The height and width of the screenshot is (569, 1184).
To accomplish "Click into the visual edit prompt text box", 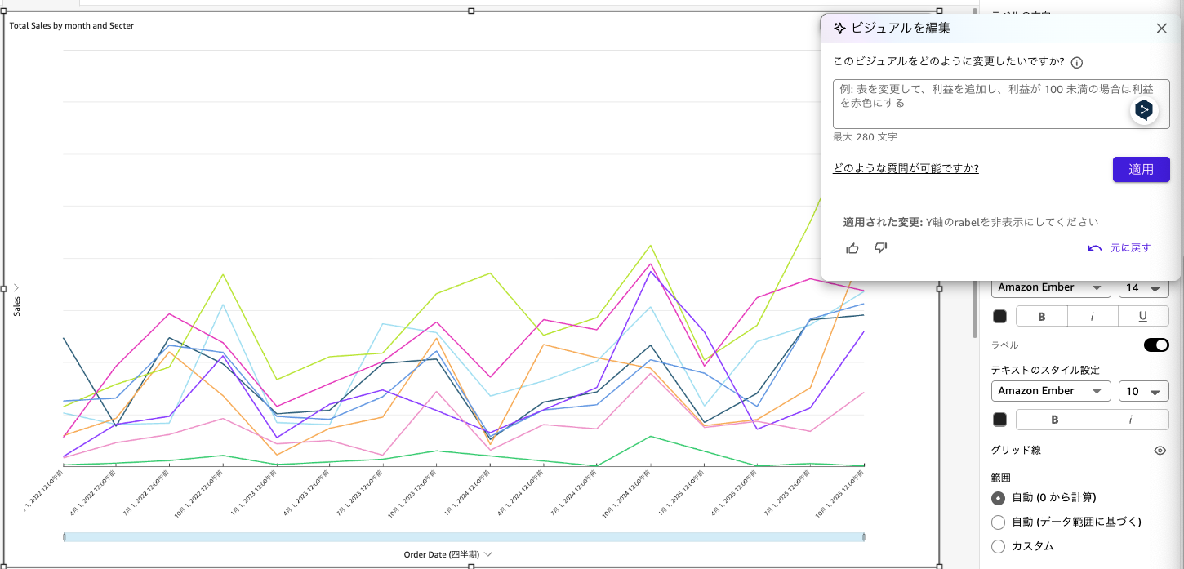I will pyautogui.click(x=980, y=104).
